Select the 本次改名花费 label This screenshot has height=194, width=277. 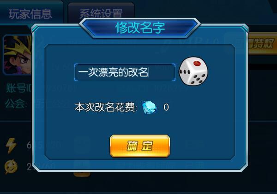pyautogui.click(x=106, y=107)
